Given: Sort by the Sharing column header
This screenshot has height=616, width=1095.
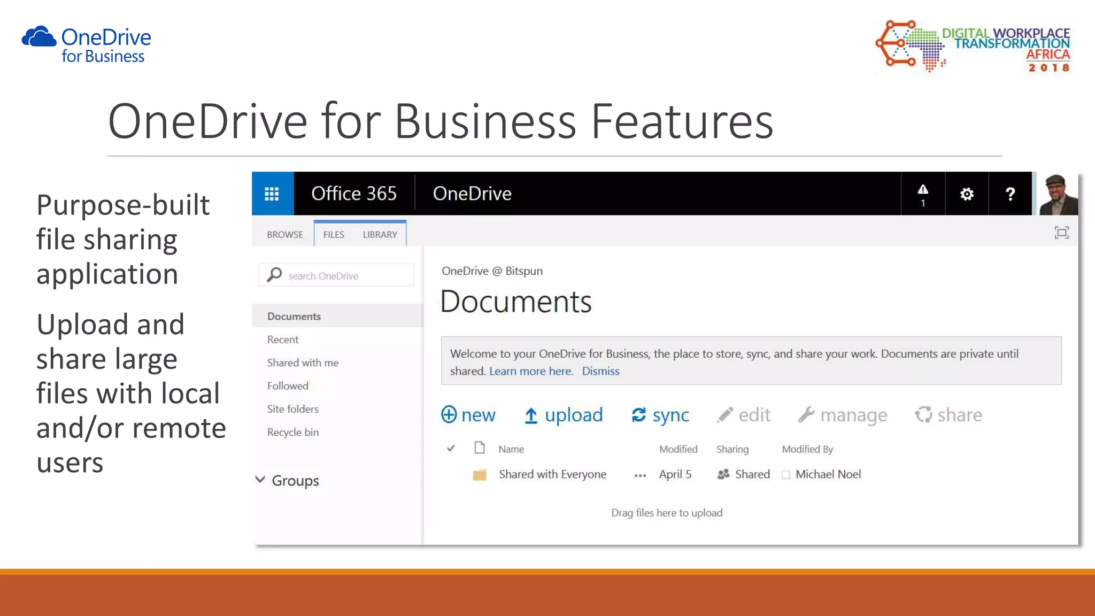Looking at the screenshot, I should [732, 449].
